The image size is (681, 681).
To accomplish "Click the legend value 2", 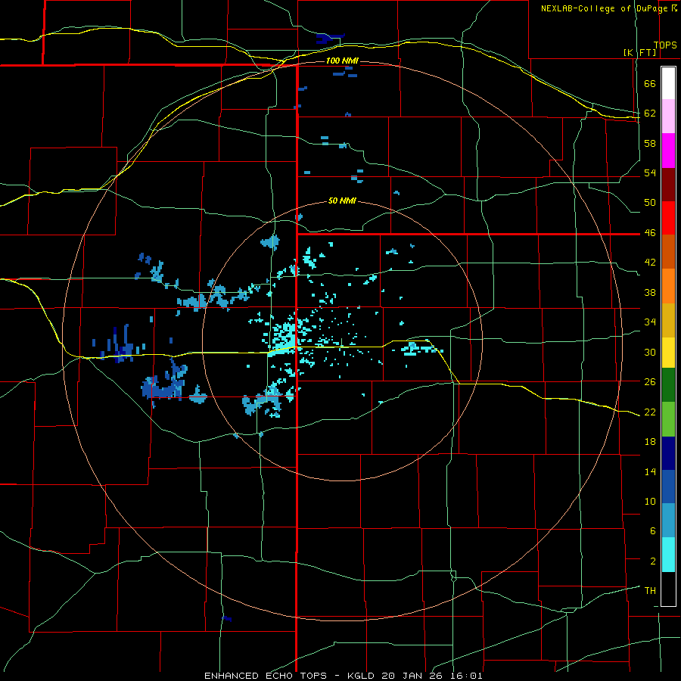I will click(653, 561).
